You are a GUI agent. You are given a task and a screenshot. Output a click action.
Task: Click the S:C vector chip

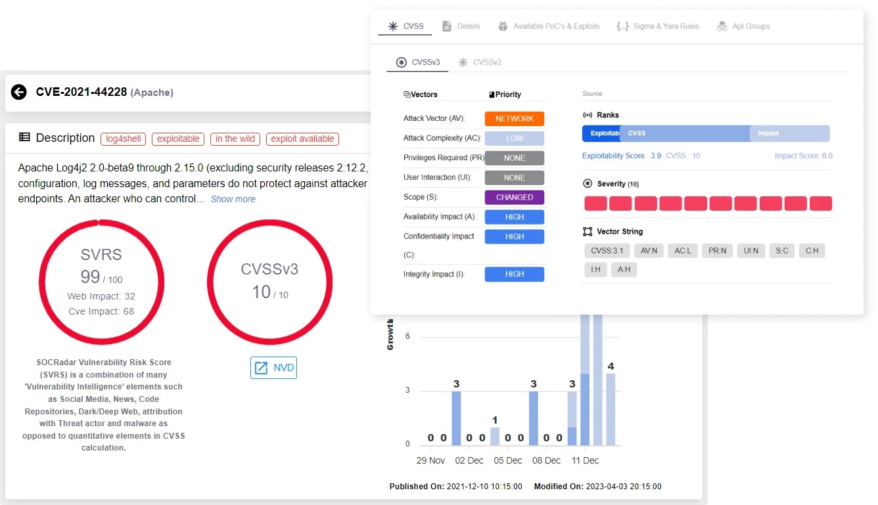coord(782,251)
